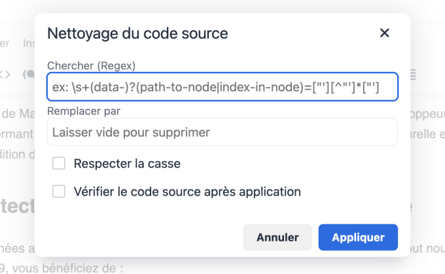
Task: Tick the Respecter la casse checkbox
Action: [59, 163]
